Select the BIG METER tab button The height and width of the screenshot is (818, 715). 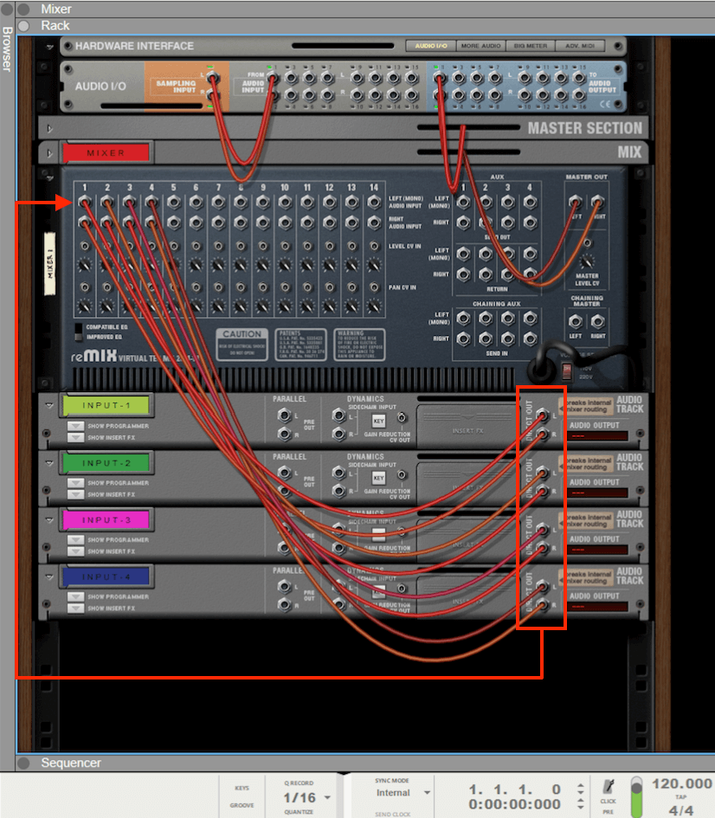[x=531, y=46]
